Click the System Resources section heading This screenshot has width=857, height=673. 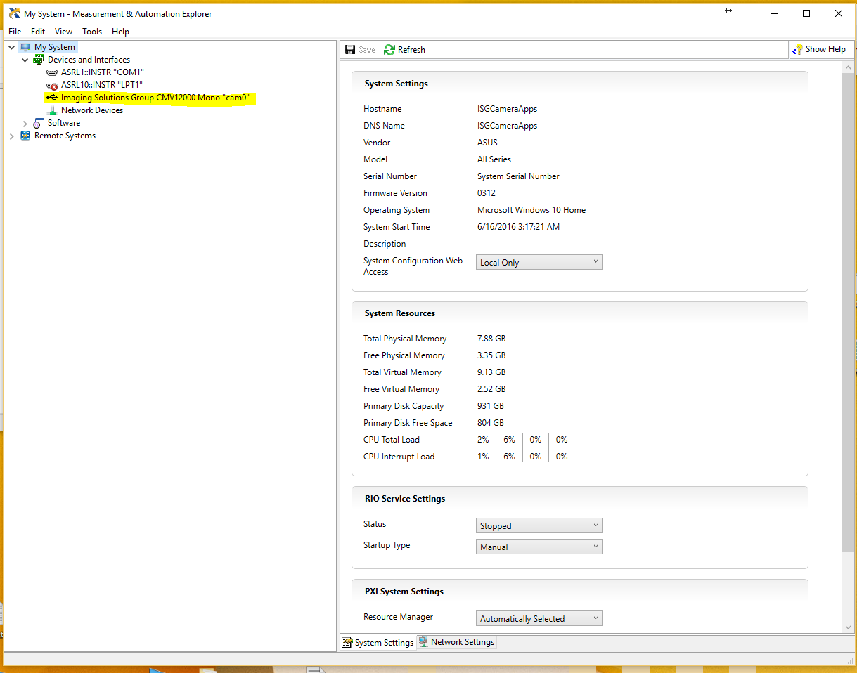point(400,313)
